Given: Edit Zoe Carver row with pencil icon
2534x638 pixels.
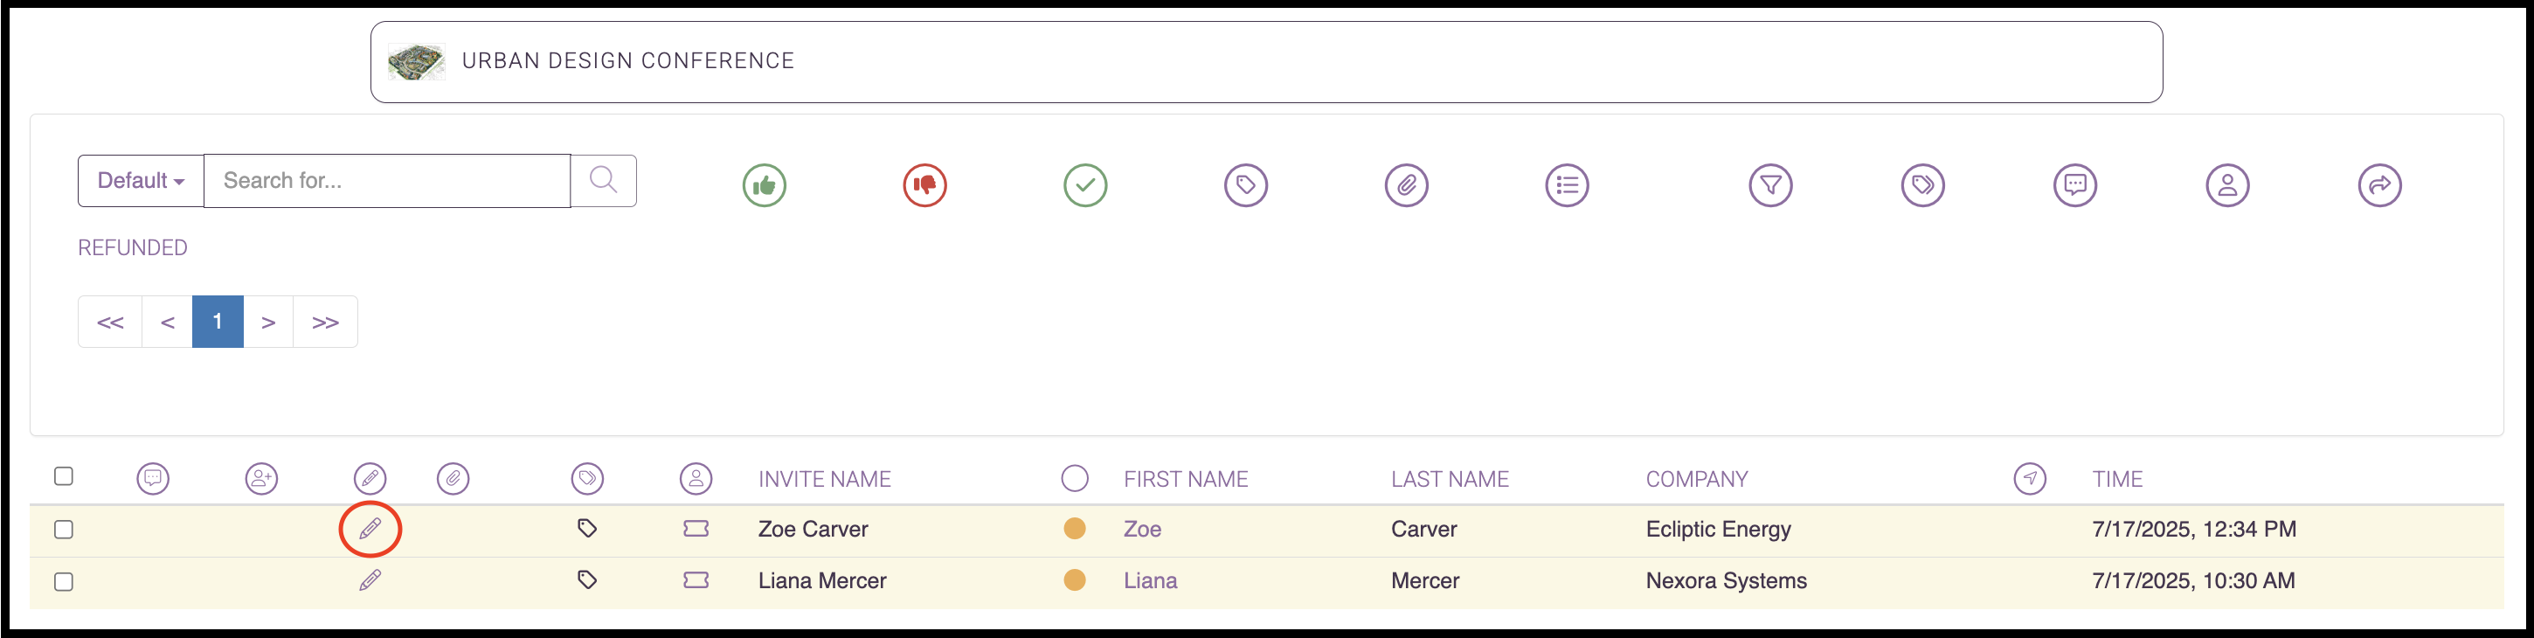Looking at the screenshot, I should [370, 529].
